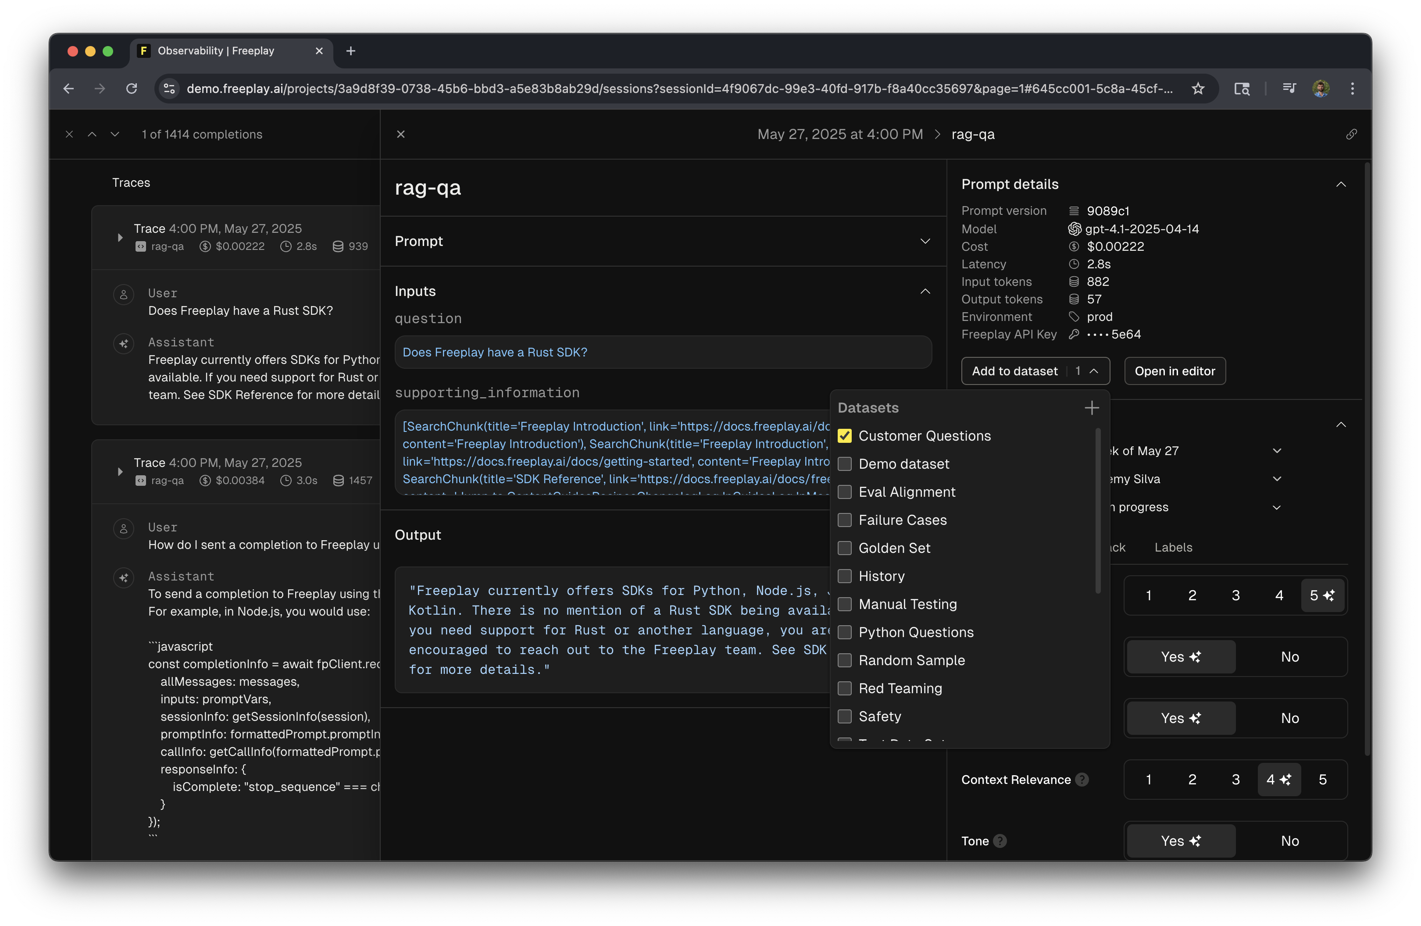Click Open in editor
Image resolution: width=1421 pixels, height=926 pixels.
point(1175,371)
